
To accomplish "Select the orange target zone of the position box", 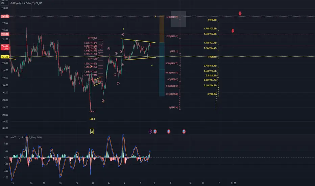I will click(162, 29).
